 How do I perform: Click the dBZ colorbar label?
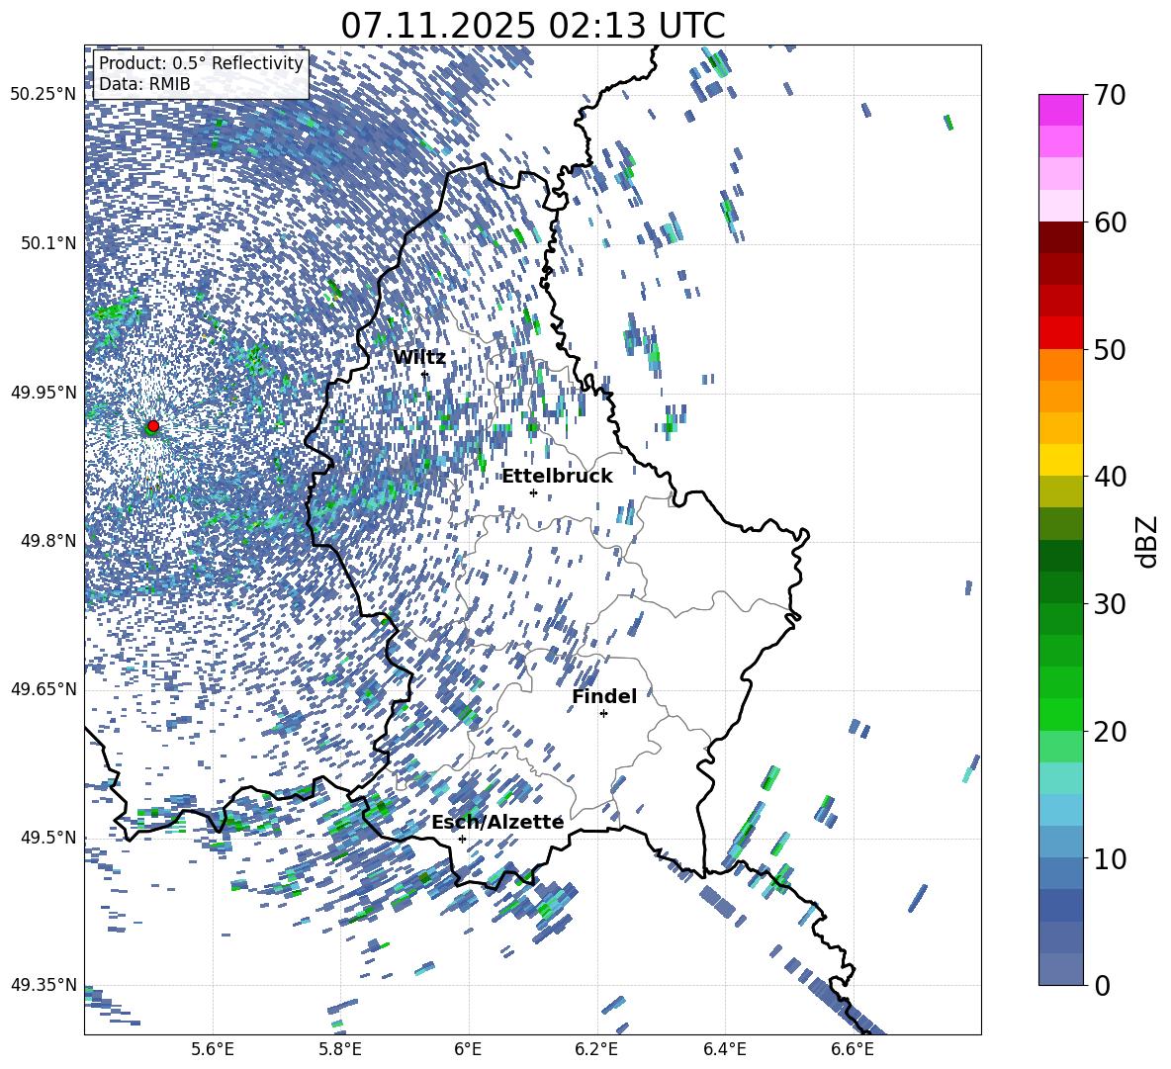1148,541
